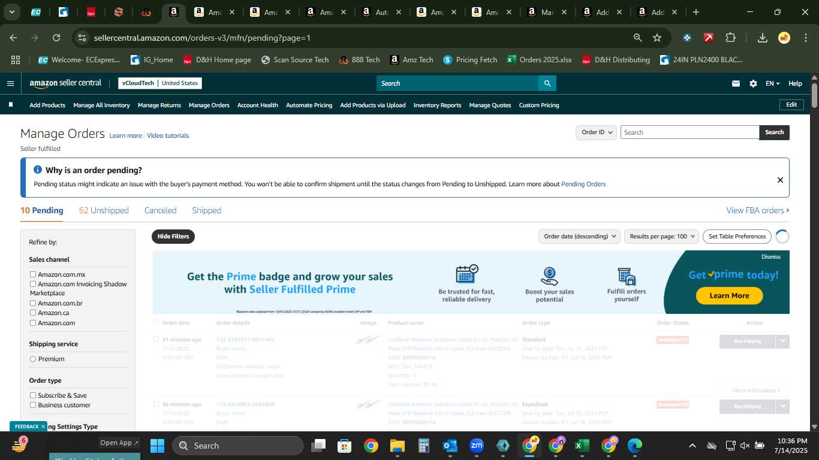Image resolution: width=819 pixels, height=460 pixels.
Task: Open the Results per page dropdown
Action: tap(661, 237)
